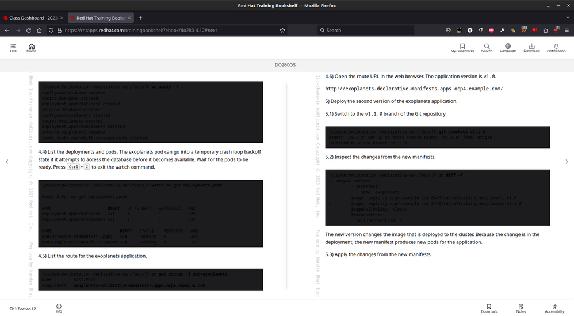Go to the next ebook page arrow
The height and width of the screenshot is (316, 574).
pos(567,162)
